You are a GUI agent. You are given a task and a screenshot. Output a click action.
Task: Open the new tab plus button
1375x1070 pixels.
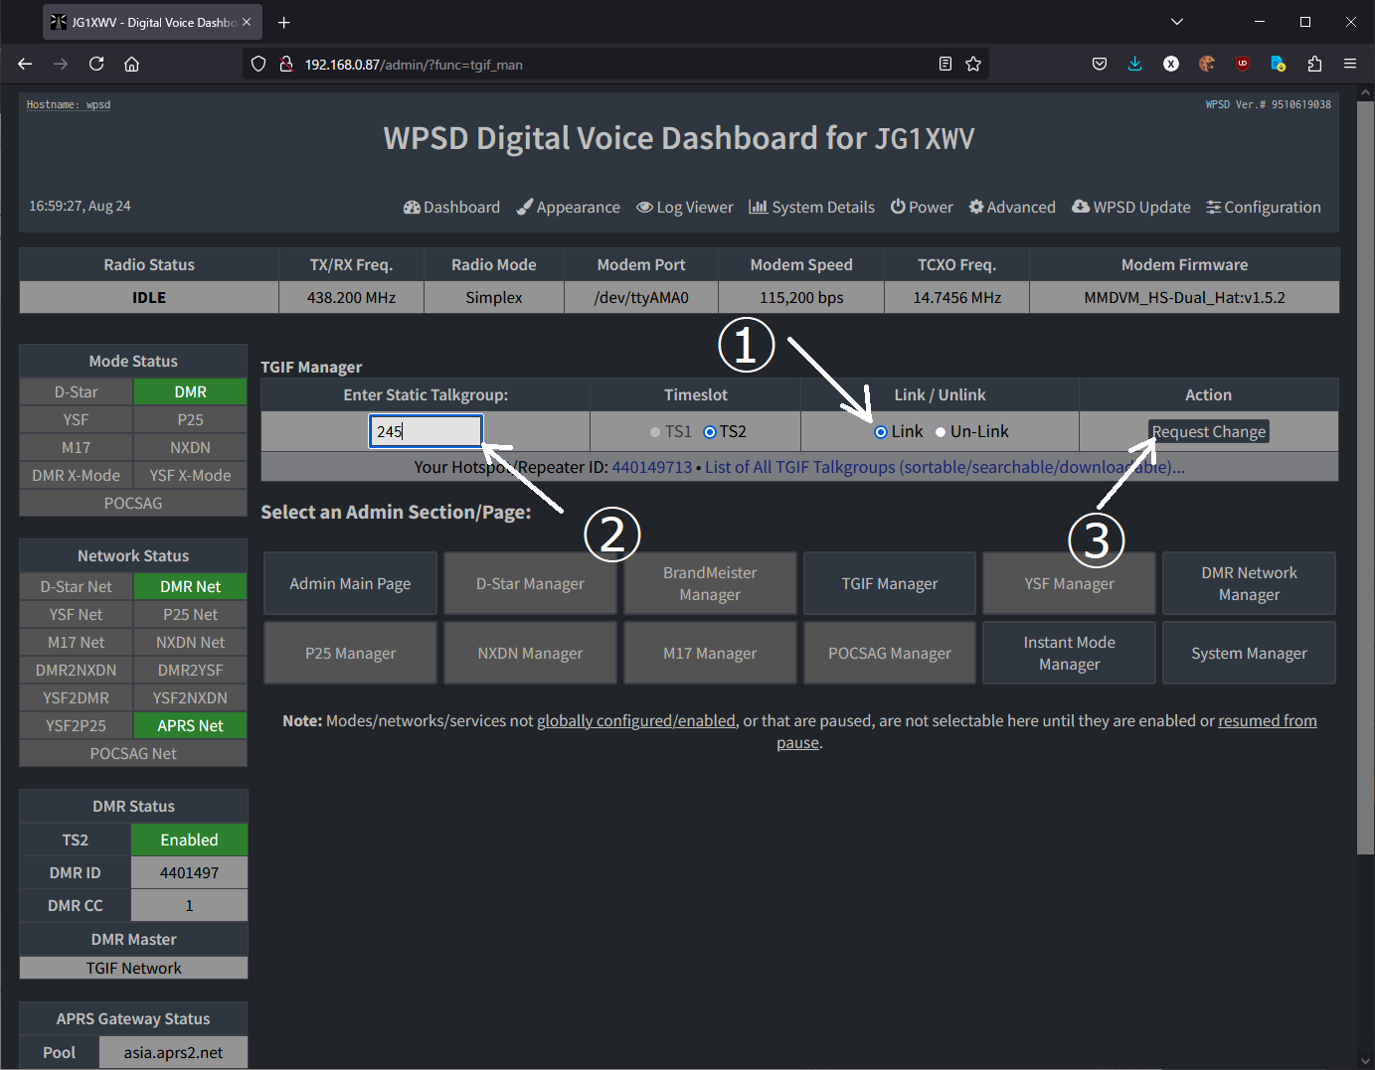(284, 22)
